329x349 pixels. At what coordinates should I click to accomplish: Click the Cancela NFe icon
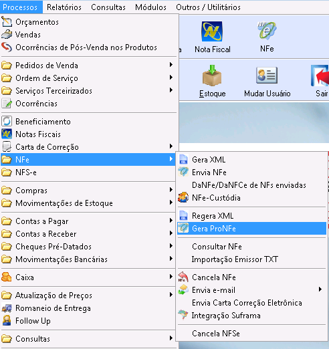click(x=183, y=277)
